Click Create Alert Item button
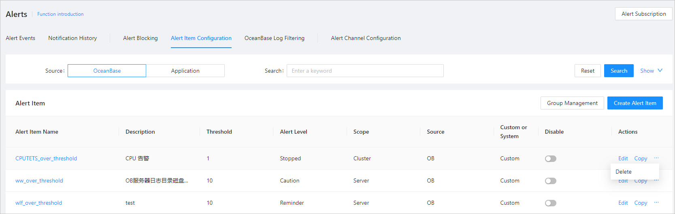 pos(635,103)
